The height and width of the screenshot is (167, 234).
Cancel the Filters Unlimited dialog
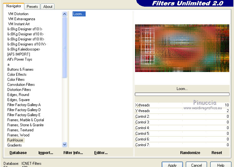(x=196, y=165)
